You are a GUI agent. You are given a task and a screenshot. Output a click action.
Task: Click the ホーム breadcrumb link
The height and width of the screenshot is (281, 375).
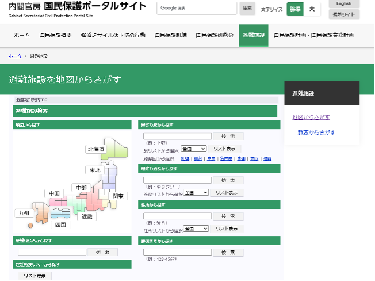(x=15, y=56)
